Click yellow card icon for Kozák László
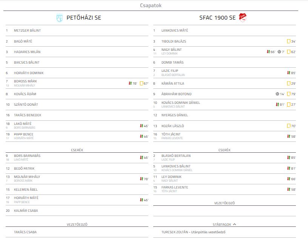 coord(288,126)
